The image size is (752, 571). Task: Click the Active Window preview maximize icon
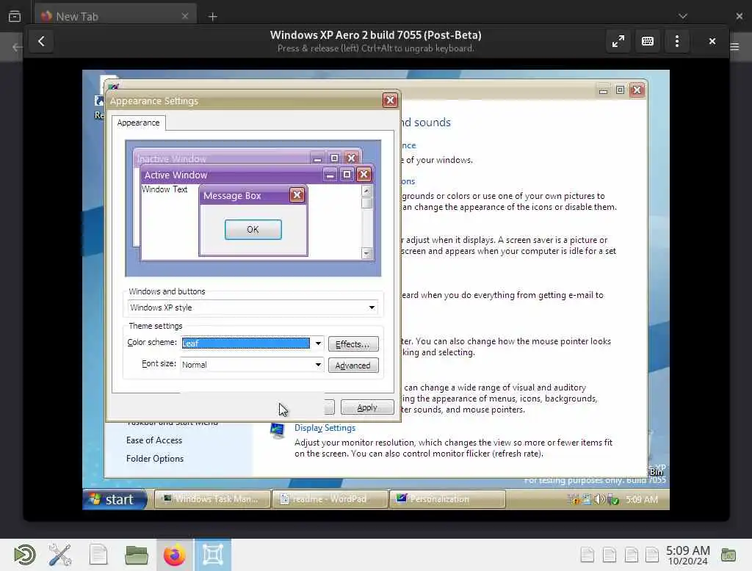347,175
